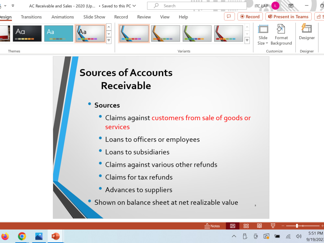
Task: Click the zoom out minus button
Action: (x=283, y=226)
